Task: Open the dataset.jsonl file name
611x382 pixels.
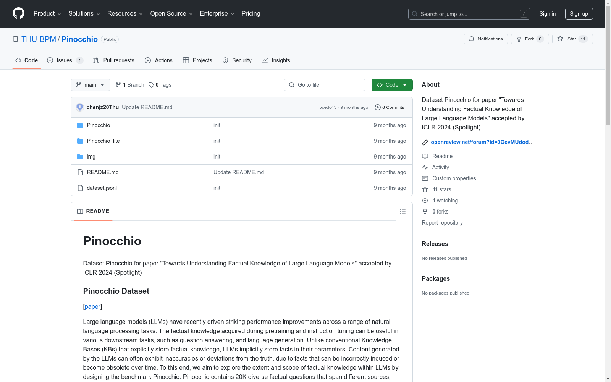Action: (x=102, y=188)
